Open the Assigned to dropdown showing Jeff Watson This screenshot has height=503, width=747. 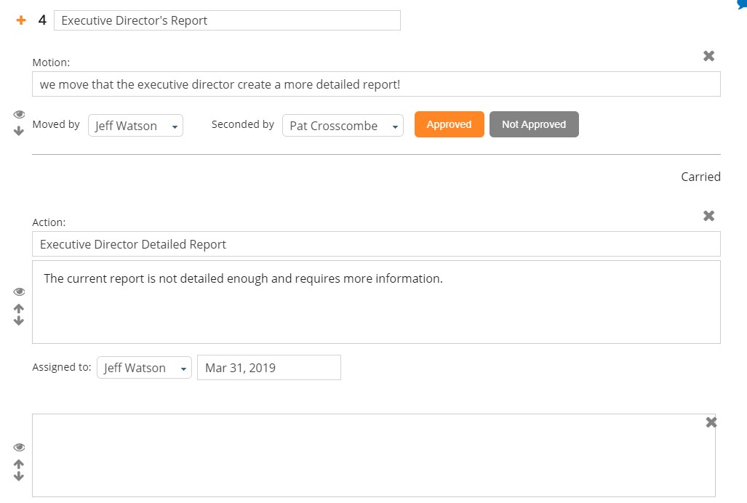pos(144,368)
